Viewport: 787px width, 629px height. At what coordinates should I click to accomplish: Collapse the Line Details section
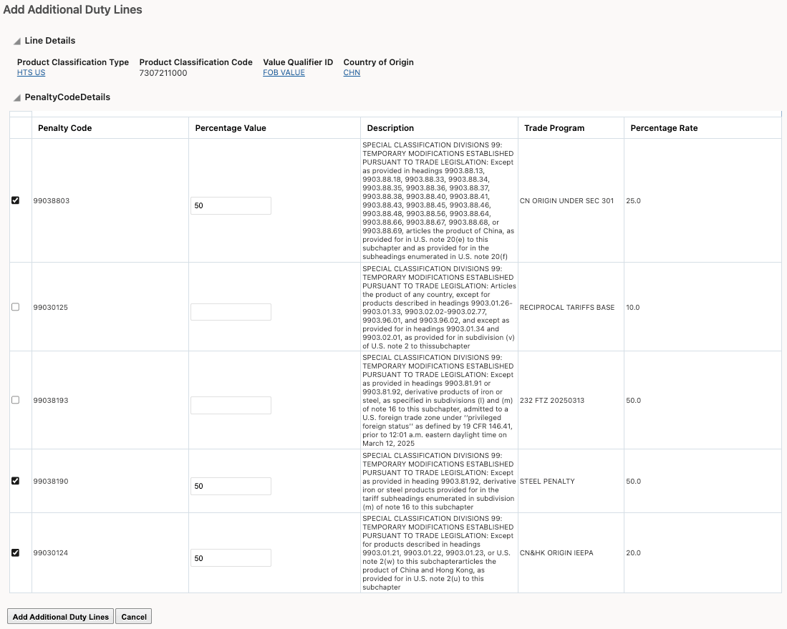pyautogui.click(x=17, y=41)
